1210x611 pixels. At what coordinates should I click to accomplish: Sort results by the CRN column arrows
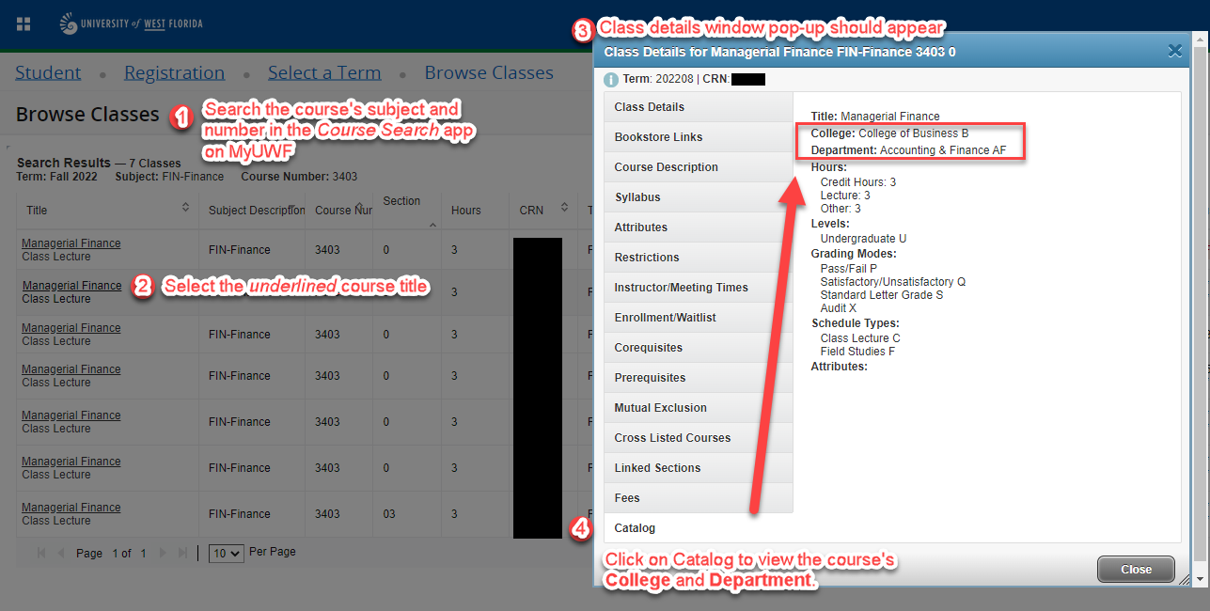pos(564,209)
